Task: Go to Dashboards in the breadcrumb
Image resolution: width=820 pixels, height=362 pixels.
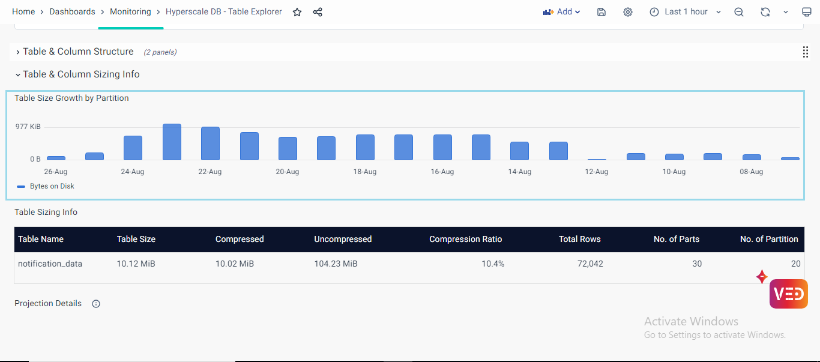Action: point(72,12)
